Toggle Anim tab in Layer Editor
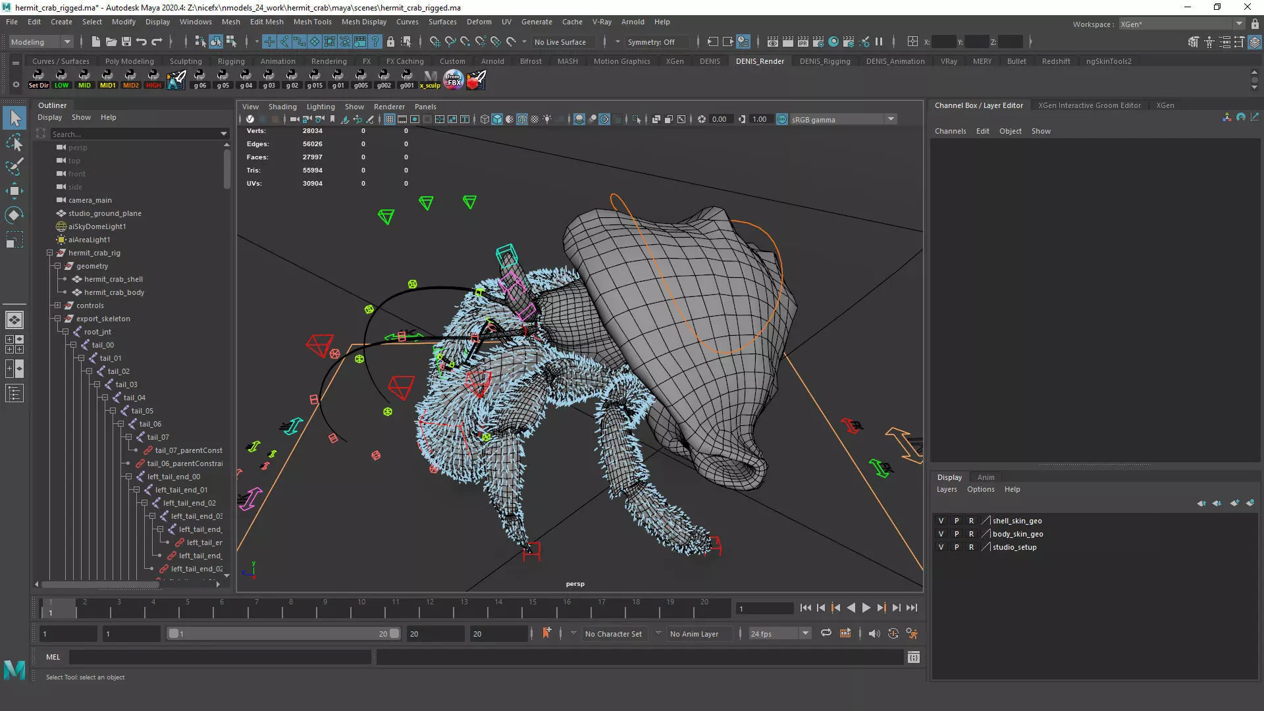Viewport: 1264px width, 711px height. (986, 477)
